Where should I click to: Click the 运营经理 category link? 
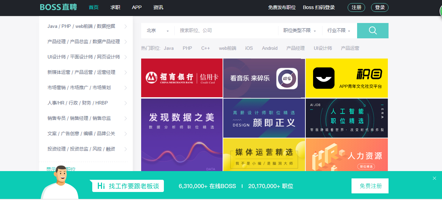pyautogui.click(x=106, y=72)
